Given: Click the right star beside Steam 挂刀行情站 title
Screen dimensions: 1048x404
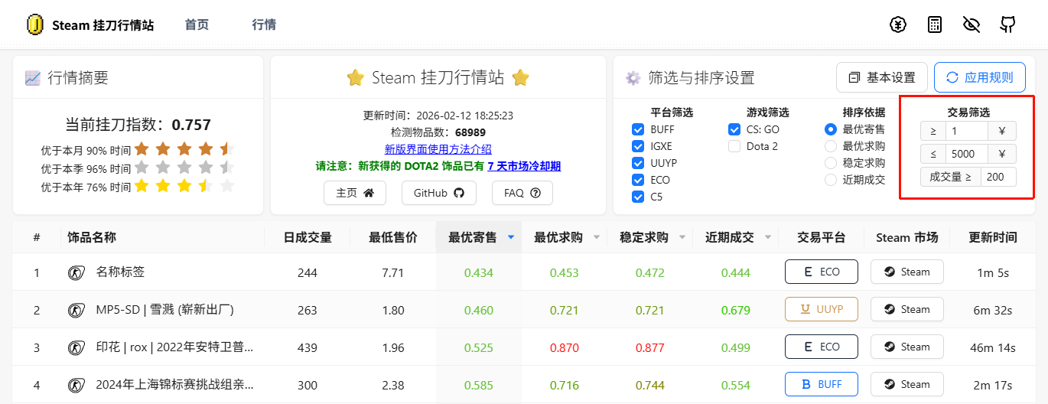Looking at the screenshot, I should click(521, 77).
